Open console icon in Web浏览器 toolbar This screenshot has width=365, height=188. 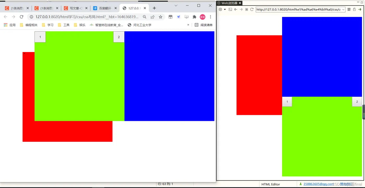pyautogui.click(x=230, y=9)
